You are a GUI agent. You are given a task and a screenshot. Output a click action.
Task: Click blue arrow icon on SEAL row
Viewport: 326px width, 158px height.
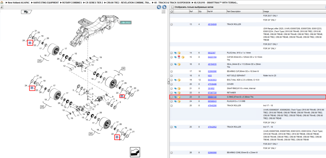click(x=175, y=64)
